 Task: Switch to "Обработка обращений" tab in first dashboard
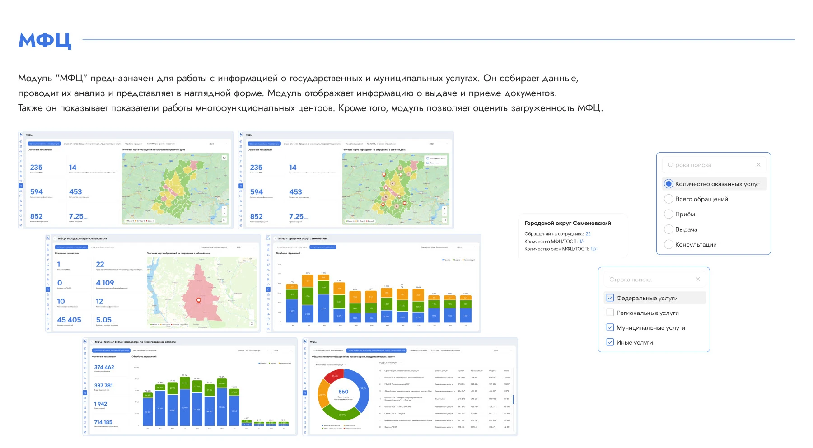click(x=134, y=144)
